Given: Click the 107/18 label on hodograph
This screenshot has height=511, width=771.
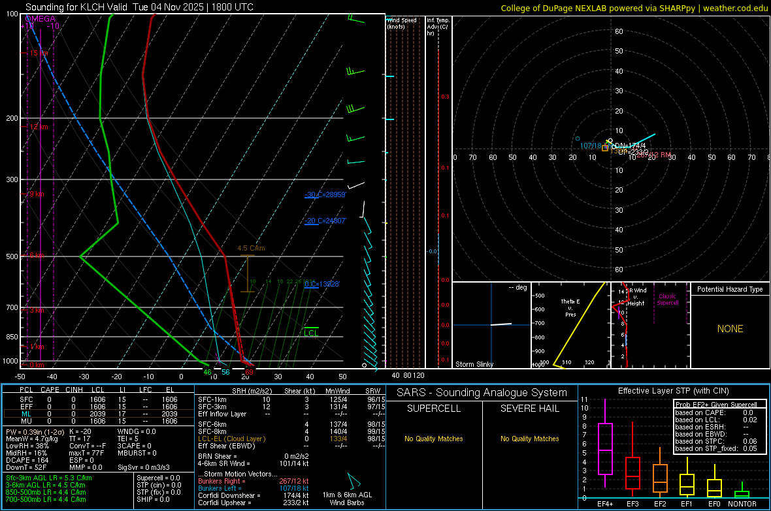Looking at the screenshot, I should (x=591, y=146).
